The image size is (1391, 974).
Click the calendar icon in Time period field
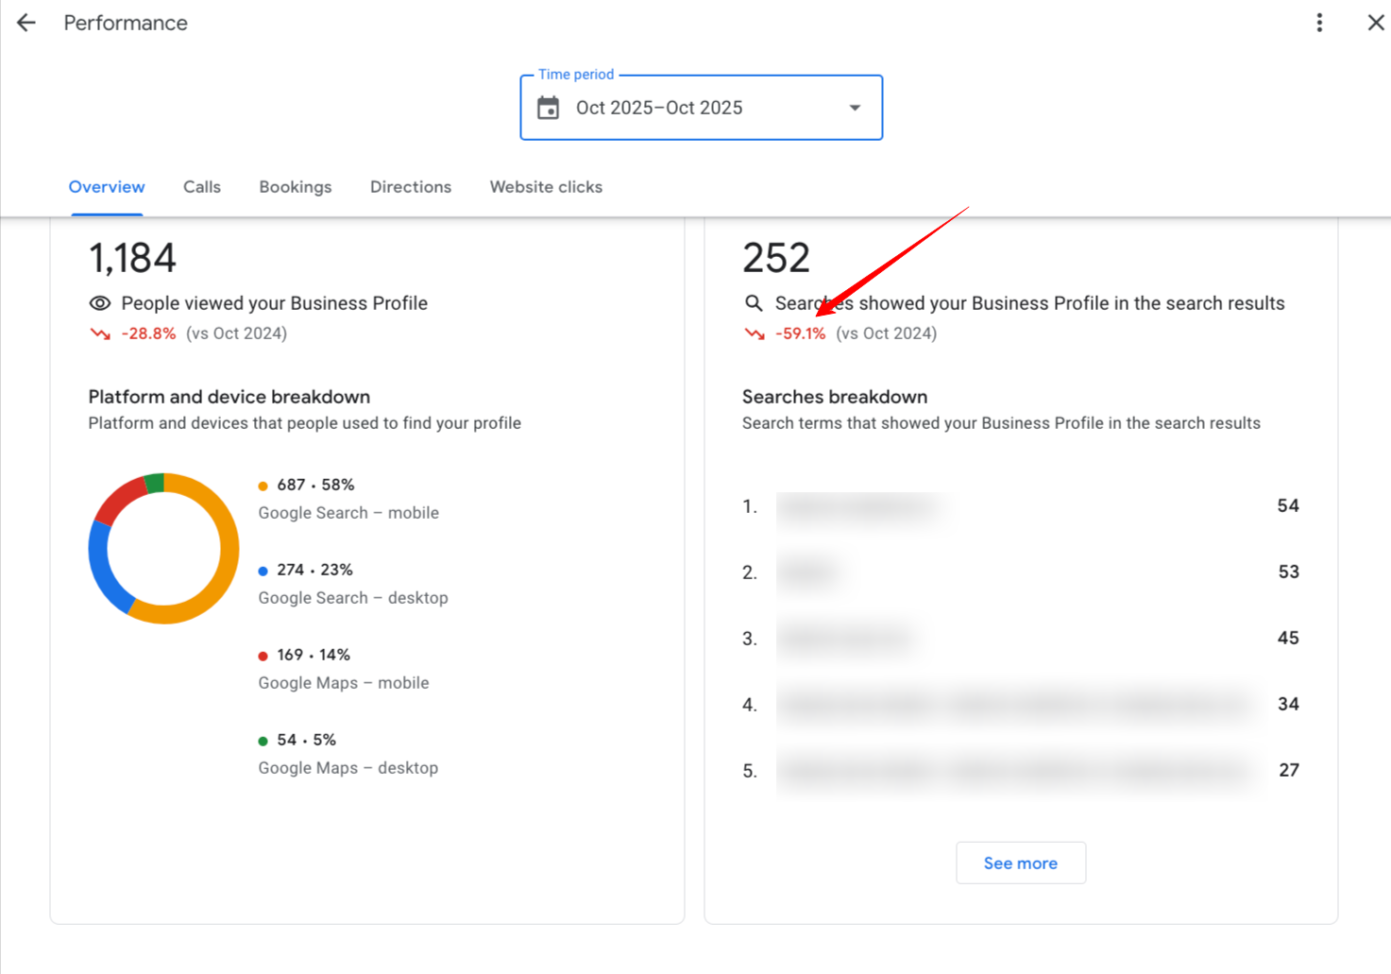coord(550,108)
